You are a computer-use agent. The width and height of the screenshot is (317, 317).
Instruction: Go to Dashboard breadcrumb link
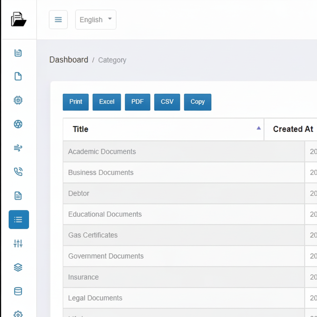click(69, 60)
